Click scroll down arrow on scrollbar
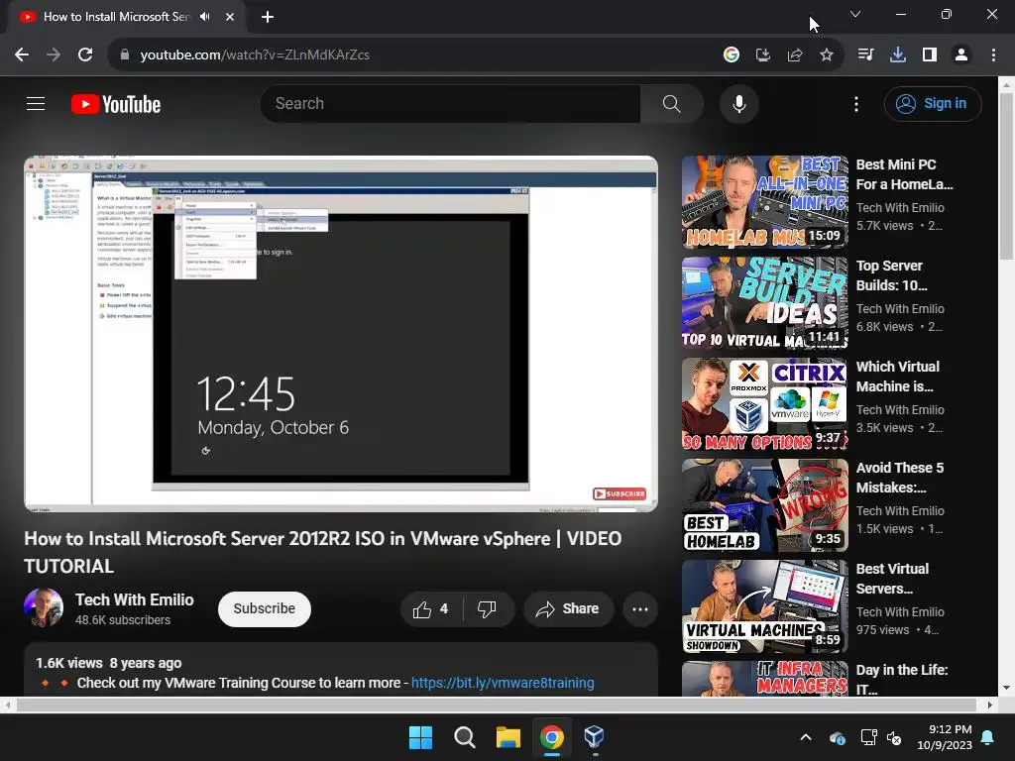1015x761 pixels. click(x=1006, y=688)
